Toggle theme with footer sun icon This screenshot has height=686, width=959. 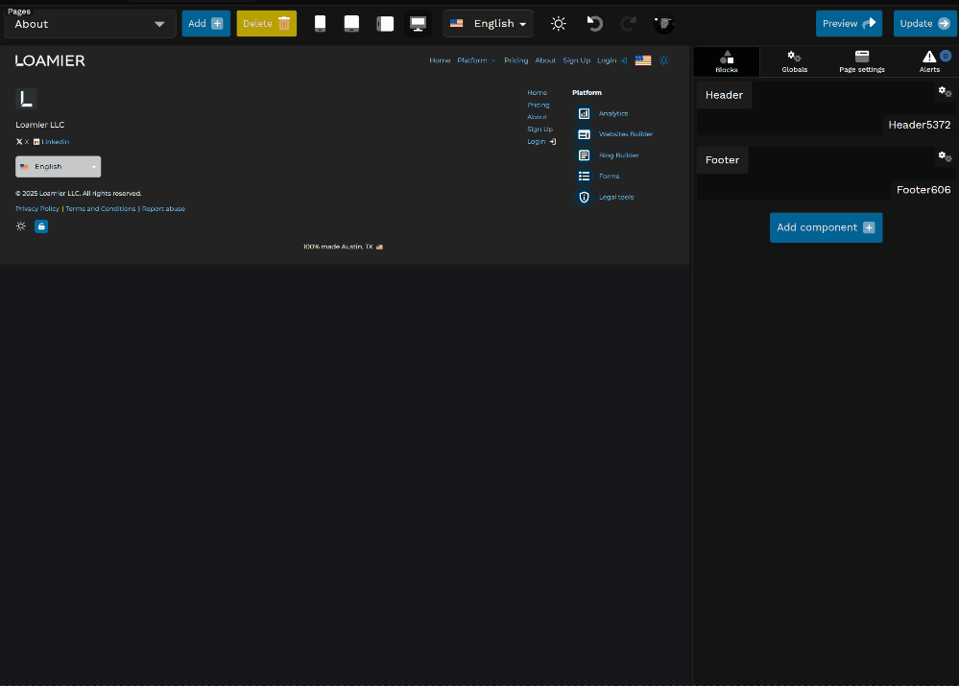click(21, 226)
